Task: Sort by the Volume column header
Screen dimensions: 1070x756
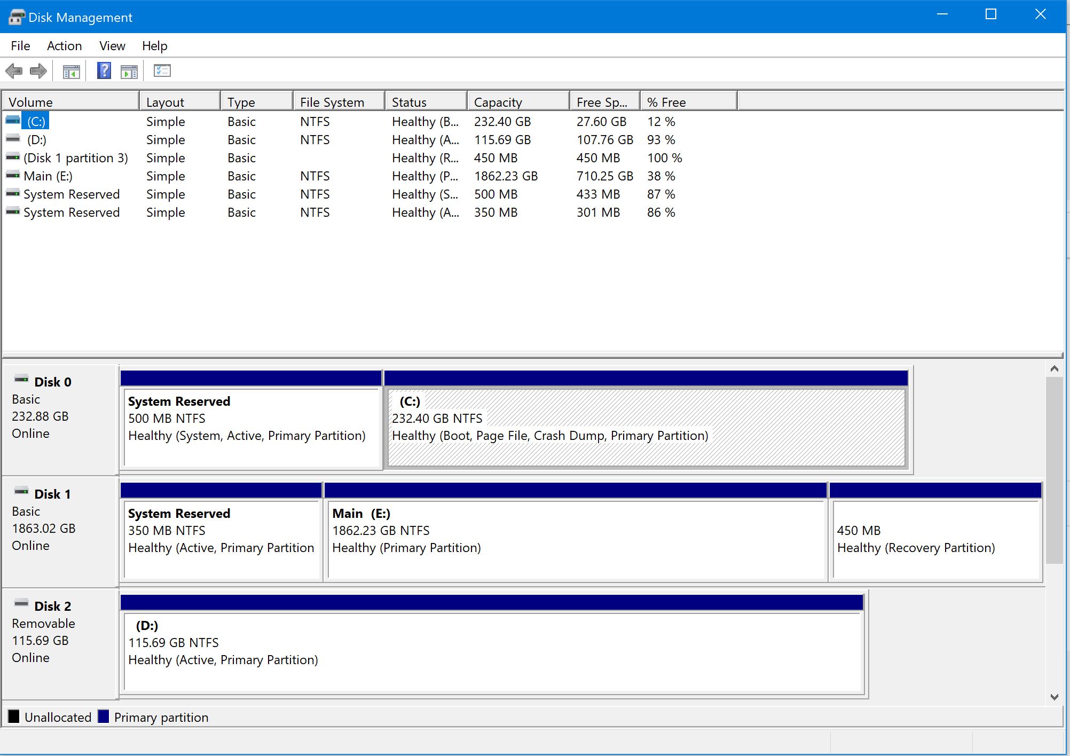Action: (x=70, y=102)
